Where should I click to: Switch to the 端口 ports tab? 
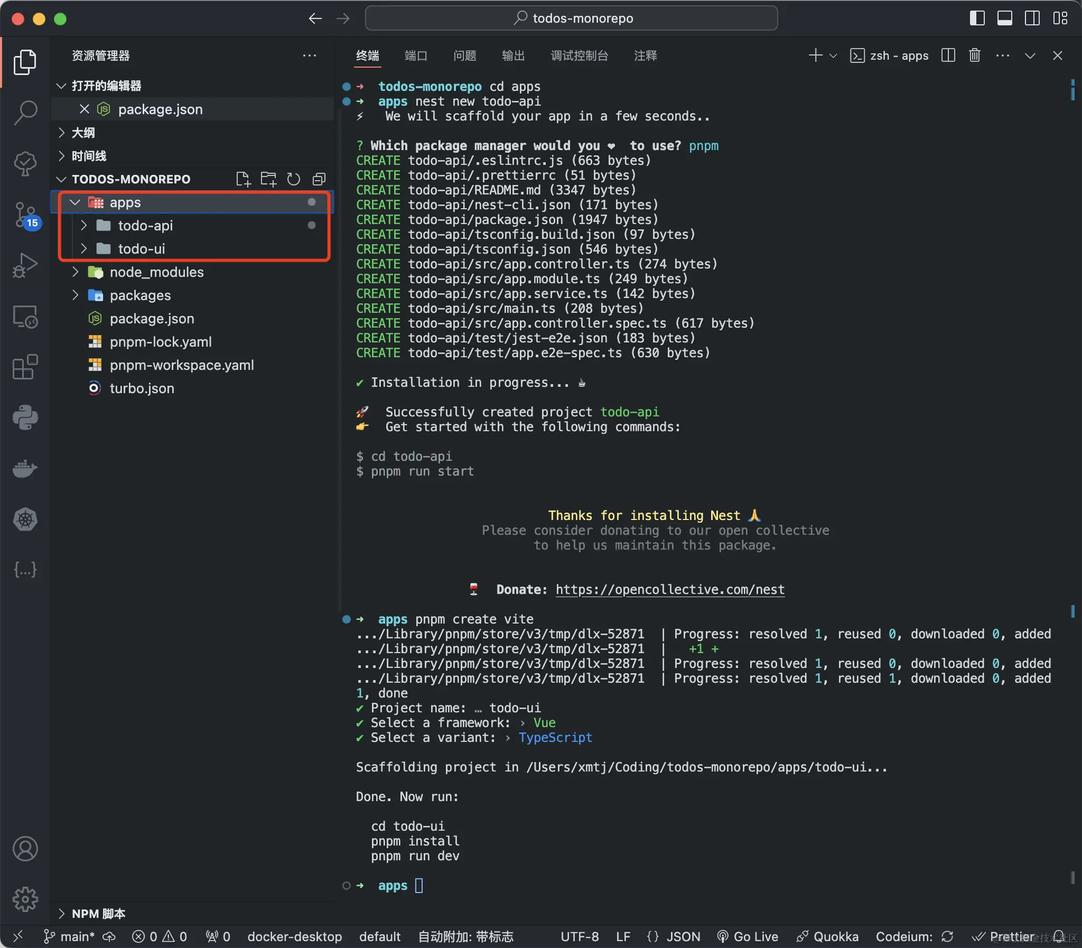[416, 55]
